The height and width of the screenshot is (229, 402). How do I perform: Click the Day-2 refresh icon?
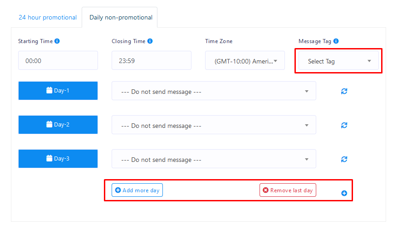(x=344, y=125)
